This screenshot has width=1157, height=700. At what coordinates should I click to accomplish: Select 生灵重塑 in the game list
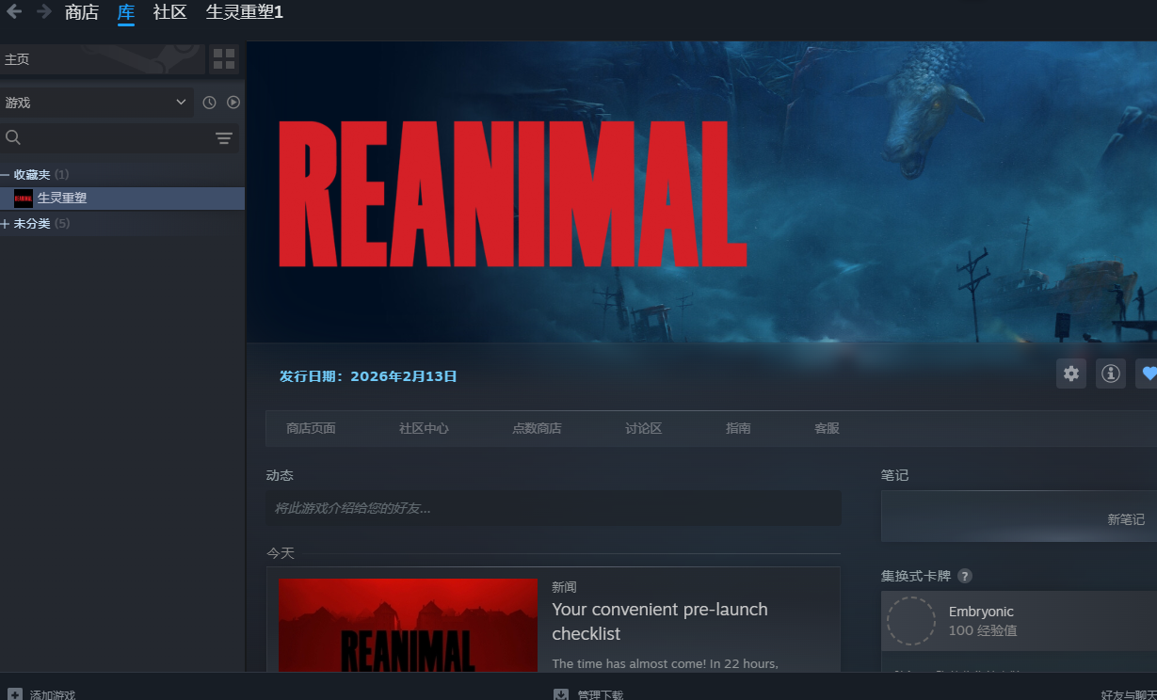click(x=62, y=199)
